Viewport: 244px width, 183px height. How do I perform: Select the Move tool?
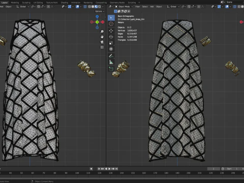tap(111, 30)
